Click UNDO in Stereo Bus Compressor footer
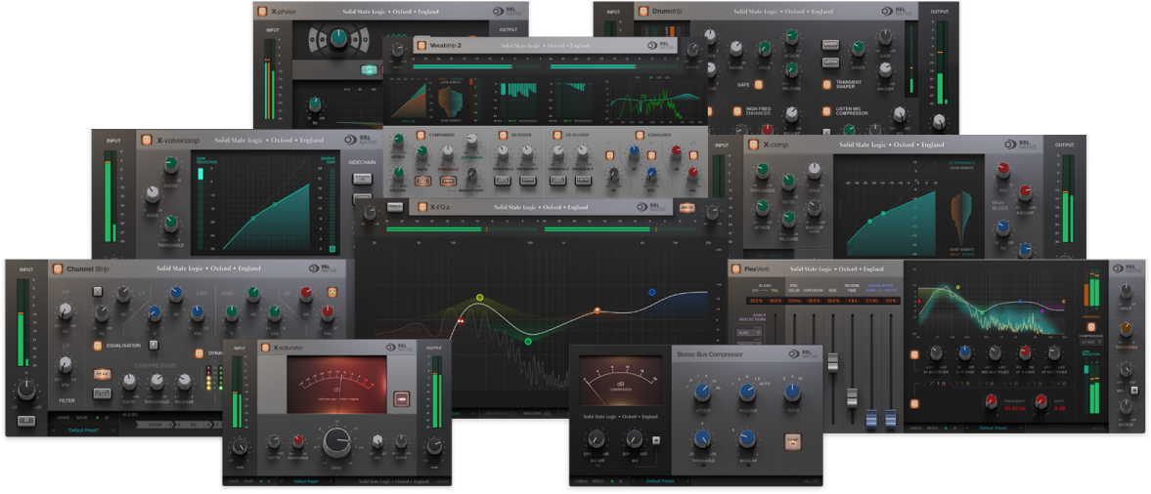The image size is (1151, 494). point(582,480)
